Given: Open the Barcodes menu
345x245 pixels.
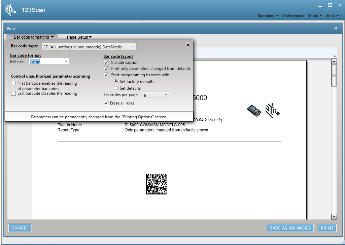Looking at the screenshot, I should click(268, 16).
